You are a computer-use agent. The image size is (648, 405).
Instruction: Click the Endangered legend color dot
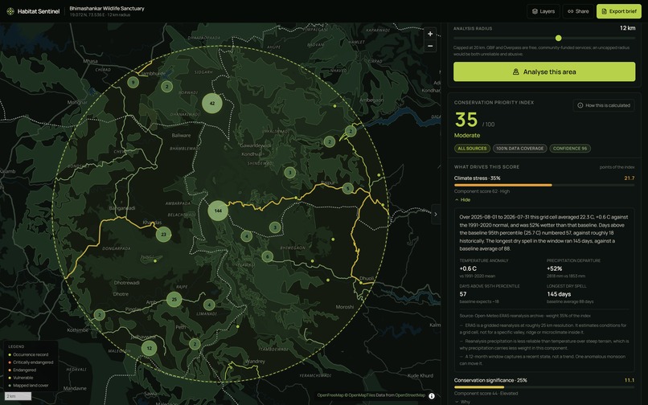point(10,370)
